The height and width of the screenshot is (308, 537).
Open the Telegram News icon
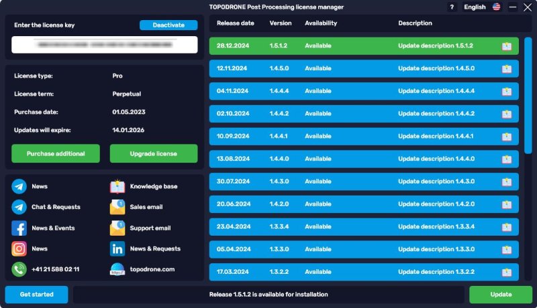coord(19,186)
